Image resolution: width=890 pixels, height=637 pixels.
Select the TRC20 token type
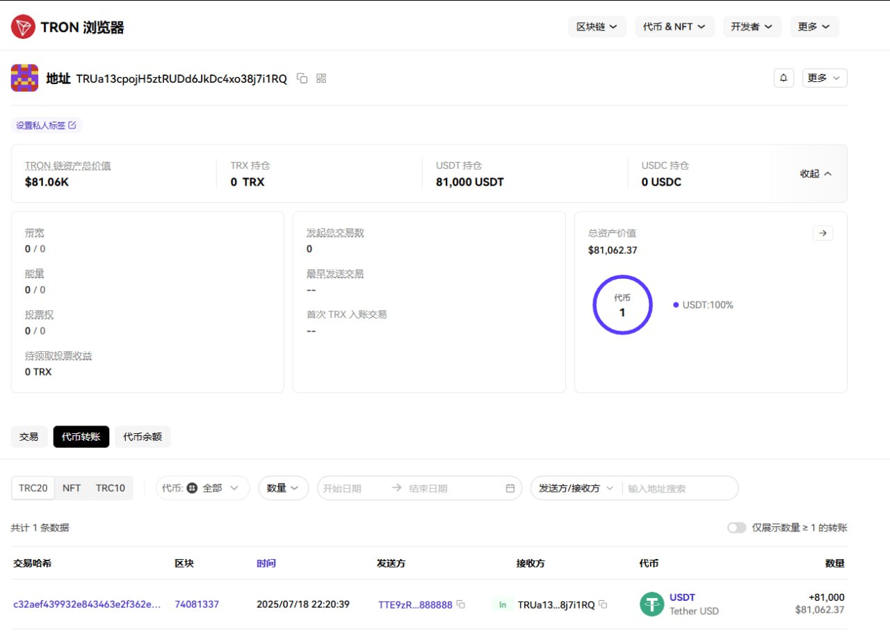pyautogui.click(x=33, y=488)
